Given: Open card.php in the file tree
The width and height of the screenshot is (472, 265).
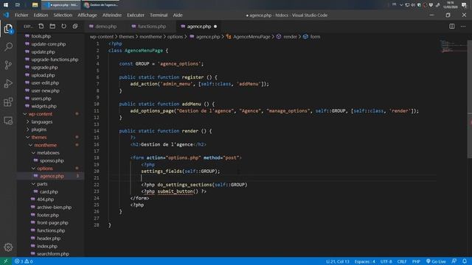Looking at the screenshot, I should (49, 191).
